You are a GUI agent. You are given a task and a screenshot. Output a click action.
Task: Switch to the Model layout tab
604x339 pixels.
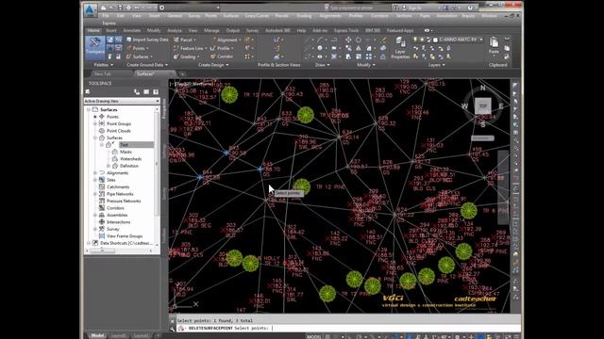pos(97,335)
